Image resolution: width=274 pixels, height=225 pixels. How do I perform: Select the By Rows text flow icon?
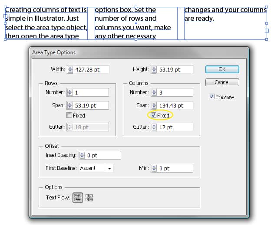click(x=78, y=198)
